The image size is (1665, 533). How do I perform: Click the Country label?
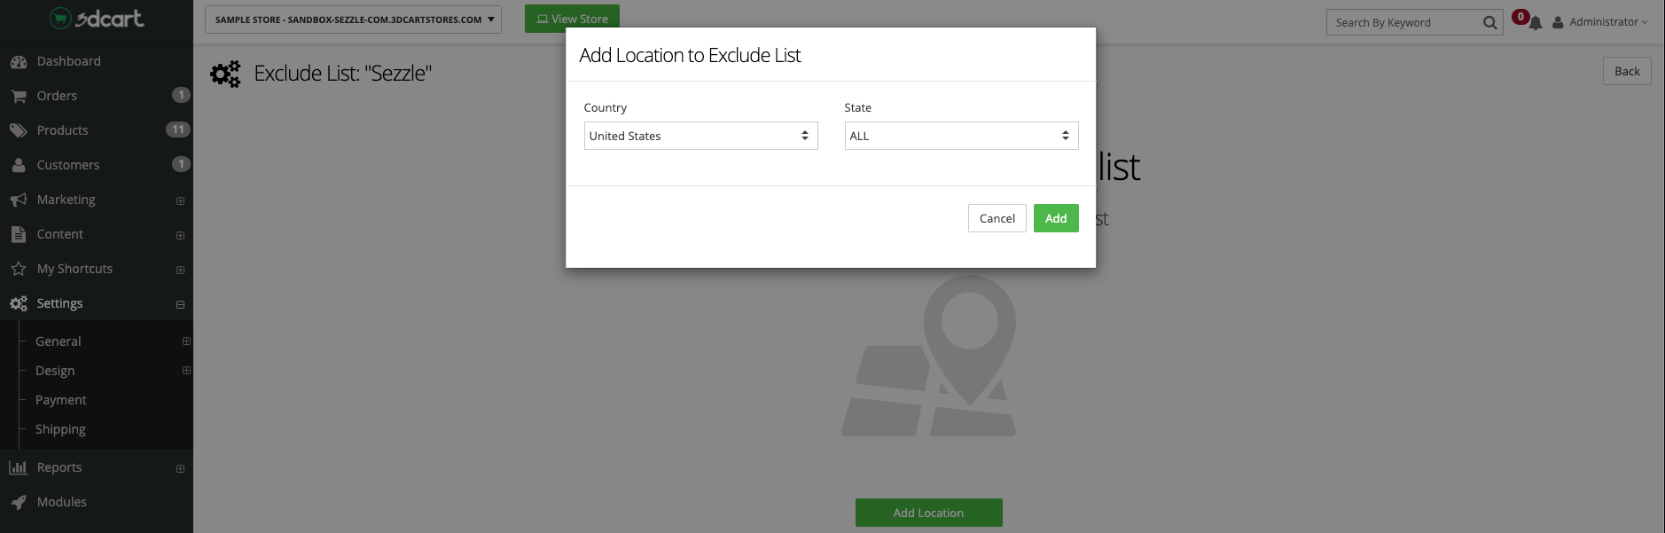point(606,107)
